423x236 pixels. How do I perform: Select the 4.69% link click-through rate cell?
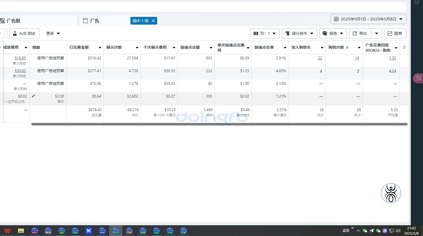tap(270, 73)
